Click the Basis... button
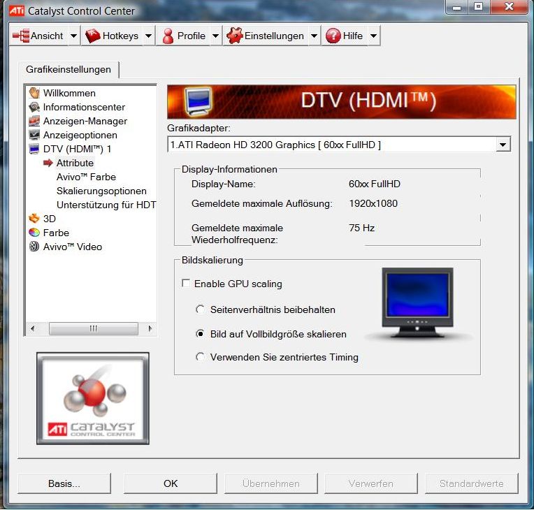 64,483
